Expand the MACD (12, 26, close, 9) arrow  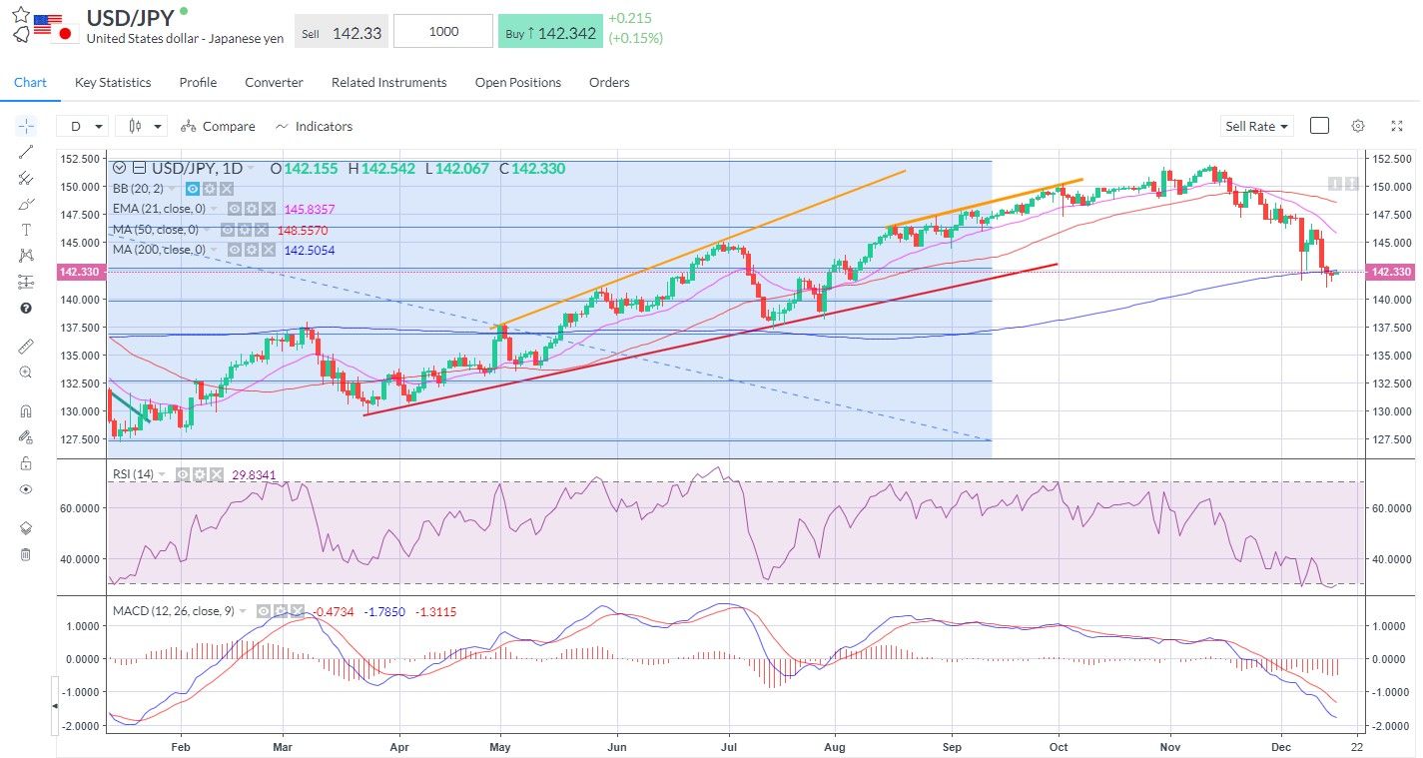[x=243, y=610]
